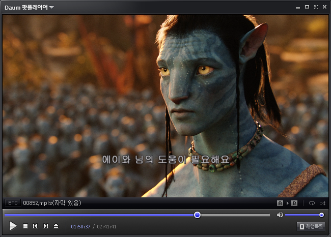Click the unplayed part of the seek bar
This screenshot has width=331, height=237.
point(235,215)
